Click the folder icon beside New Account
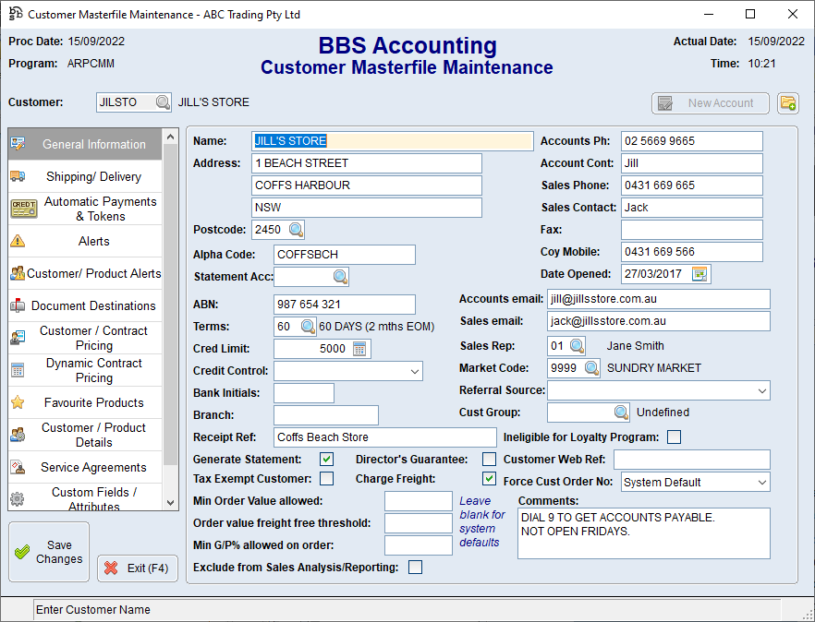815x622 pixels. pyautogui.click(x=787, y=103)
